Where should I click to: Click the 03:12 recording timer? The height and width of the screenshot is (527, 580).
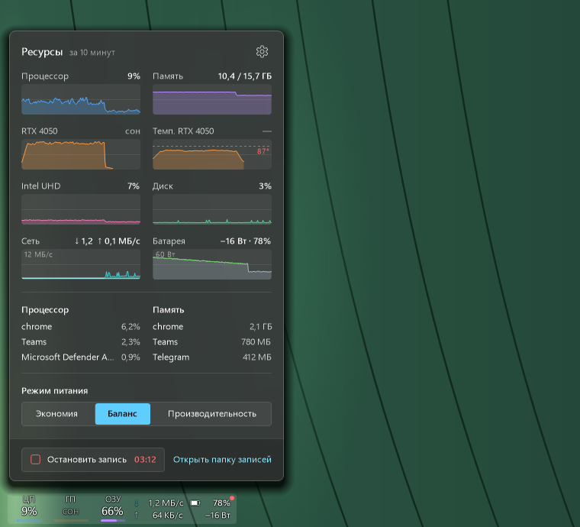[145, 460]
